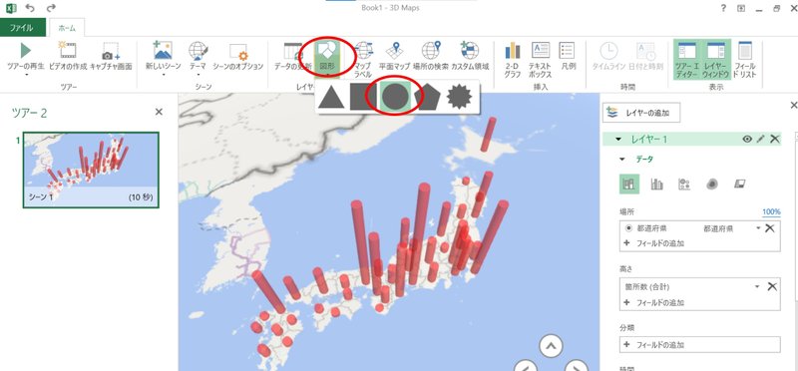Screen dimensions: 798x371
Task: Choose the triangle shape
Action: (330, 97)
